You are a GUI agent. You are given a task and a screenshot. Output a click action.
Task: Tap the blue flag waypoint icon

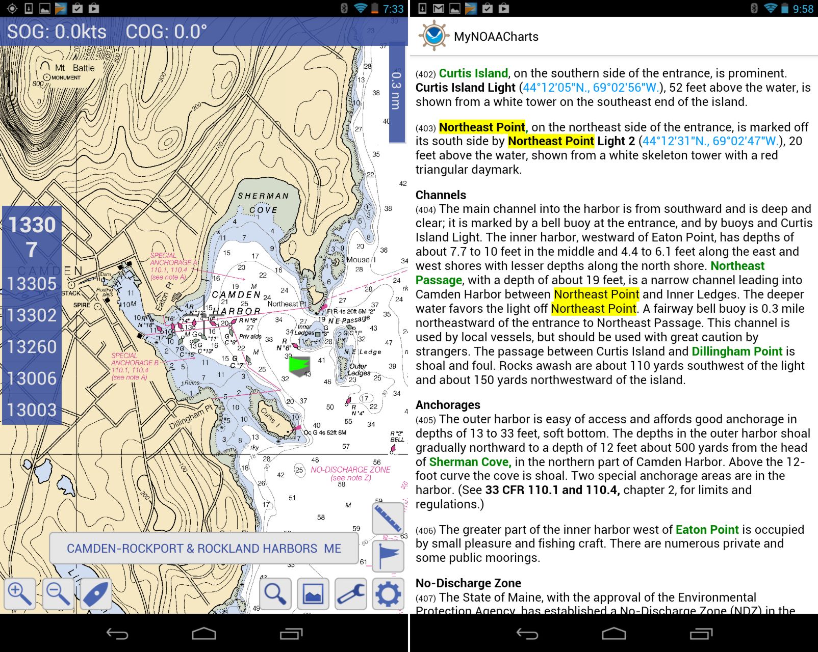pyautogui.click(x=388, y=556)
